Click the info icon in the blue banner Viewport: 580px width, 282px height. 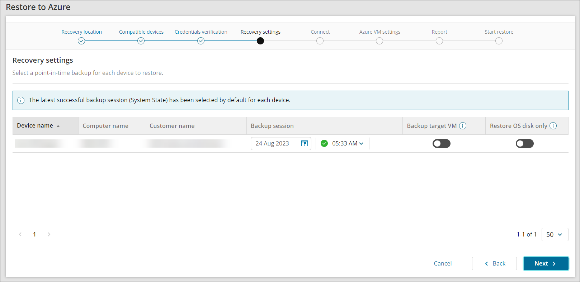(x=21, y=100)
